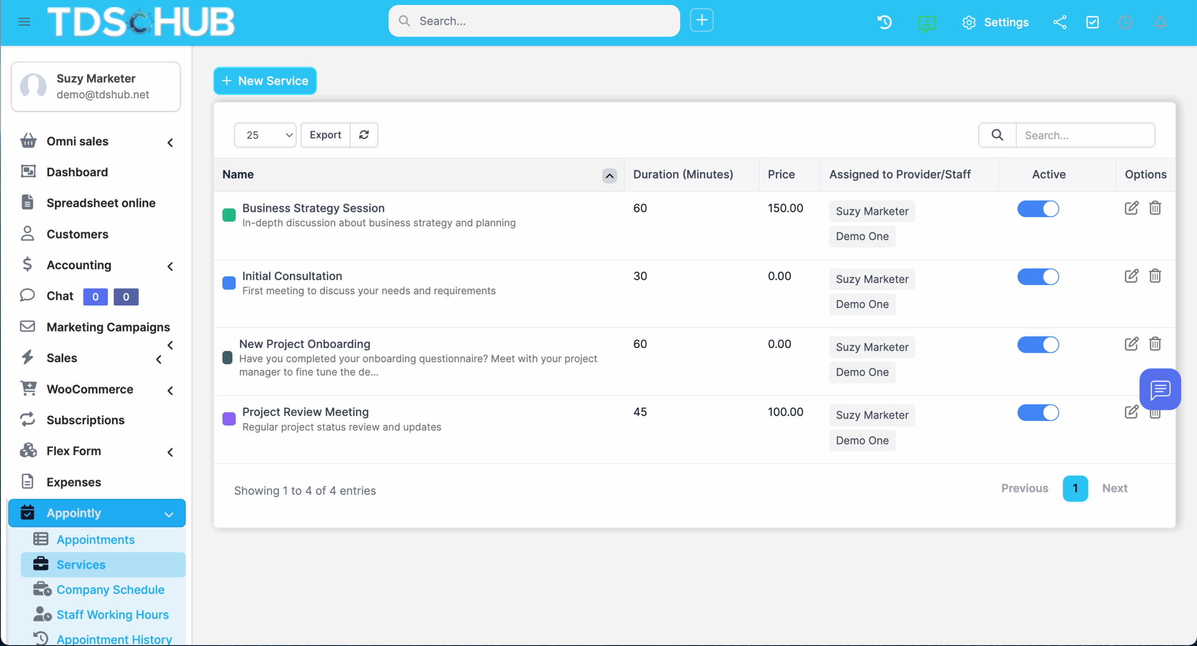Click the refresh table icon next to Export
The image size is (1197, 646).
364,135
